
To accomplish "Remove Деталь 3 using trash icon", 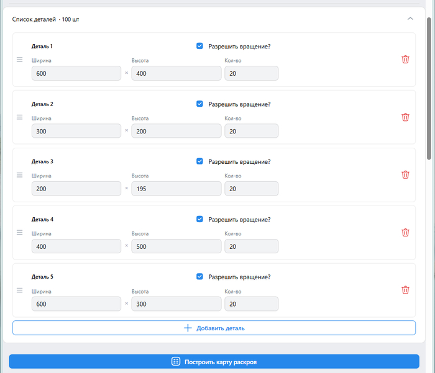I will pos(405,174).
